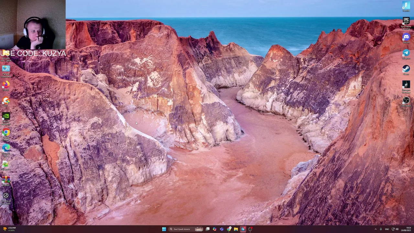Open the Telegram desktop shortcut
Screen dimensions: 414x233
pos(406,54)
